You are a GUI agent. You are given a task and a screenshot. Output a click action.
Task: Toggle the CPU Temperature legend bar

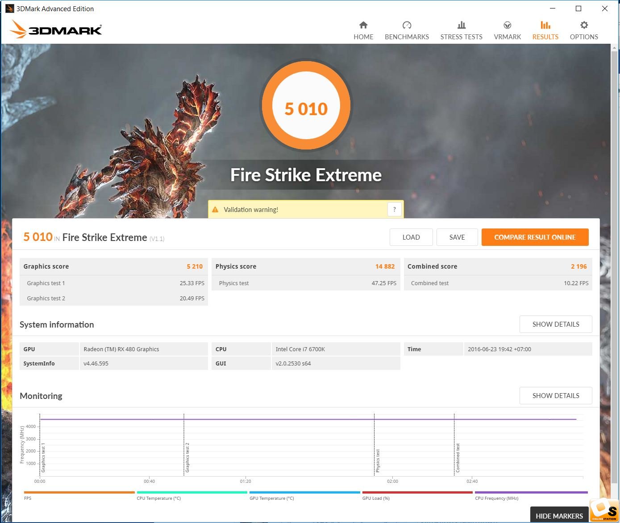click(x=192, y=493)
